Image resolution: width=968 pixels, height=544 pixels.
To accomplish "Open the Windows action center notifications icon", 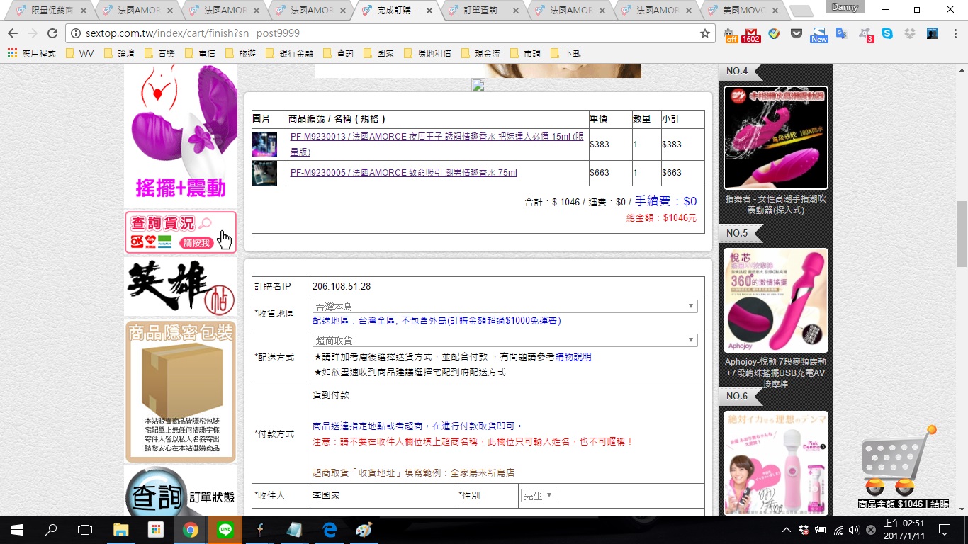I will point(944,530).
